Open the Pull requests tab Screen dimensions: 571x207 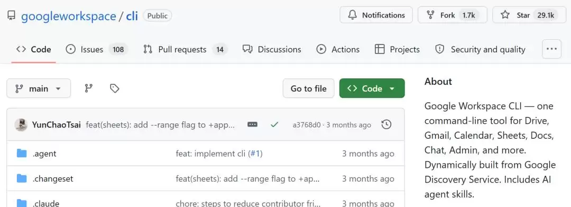click(186, 49)
